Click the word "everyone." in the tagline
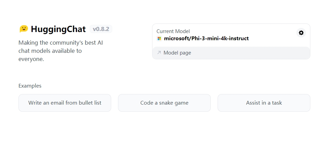 point(31,59)
